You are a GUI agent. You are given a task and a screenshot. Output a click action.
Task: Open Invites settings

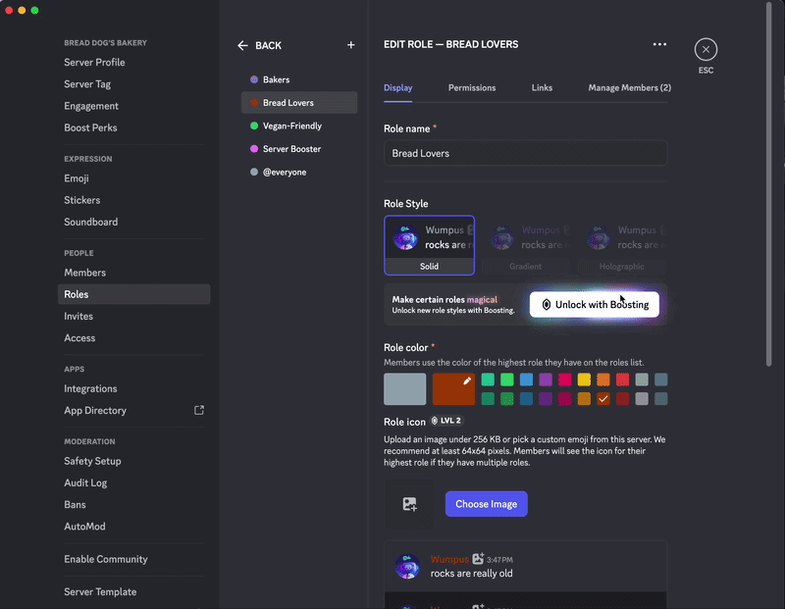click(133, 316)
